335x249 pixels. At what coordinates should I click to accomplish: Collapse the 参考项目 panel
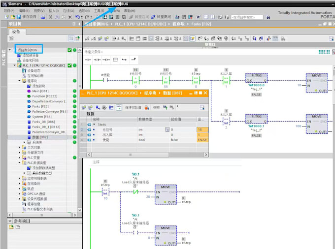pyautogui.click(x=10, y=221)
